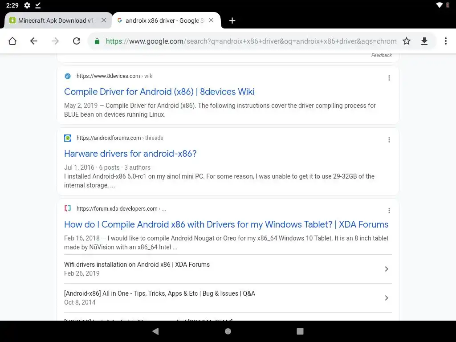
Task: Click the androidforums site favicon
Action: (x=68, y=138)
